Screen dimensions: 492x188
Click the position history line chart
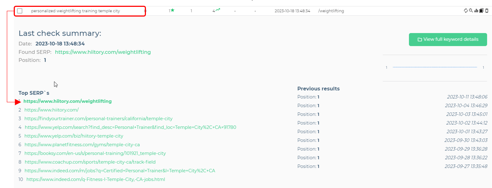click(x=435, y=67)
